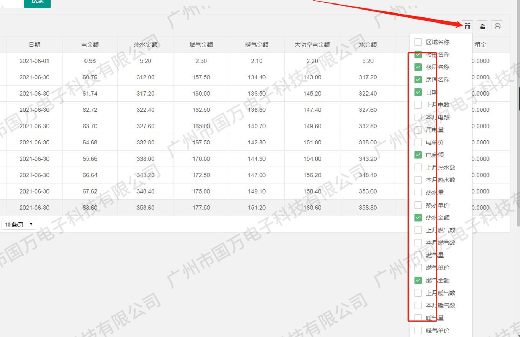Image resolution: width=520 pixels, height=337 pixels.
Task: Check the 上月电数 column option
Action: pos(418,105)
